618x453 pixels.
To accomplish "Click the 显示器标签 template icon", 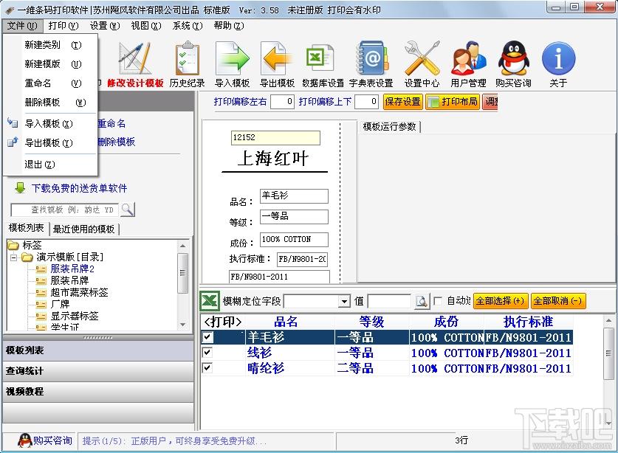I will pos(41,316).
